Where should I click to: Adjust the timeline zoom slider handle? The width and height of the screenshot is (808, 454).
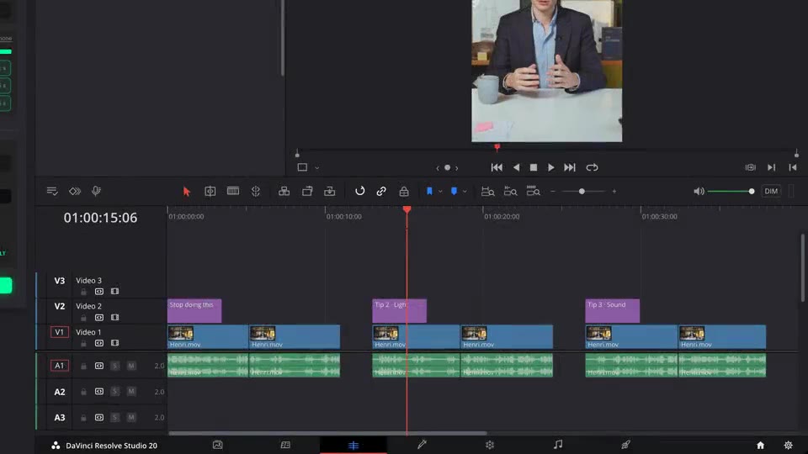(582, 192)
